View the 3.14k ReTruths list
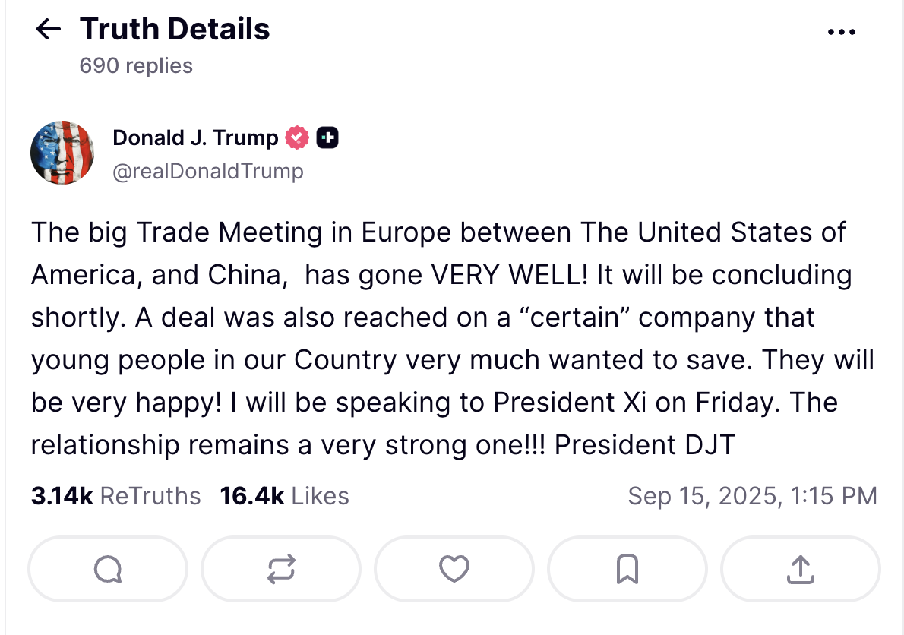The height and width of the screenshot is (635, 904). coord(115,496)
